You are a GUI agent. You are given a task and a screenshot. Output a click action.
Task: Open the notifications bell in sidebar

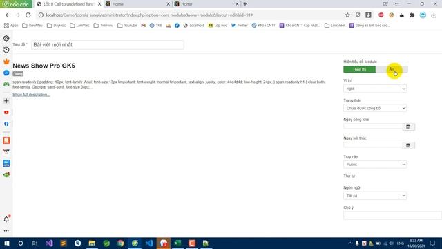tap(6, 219)
